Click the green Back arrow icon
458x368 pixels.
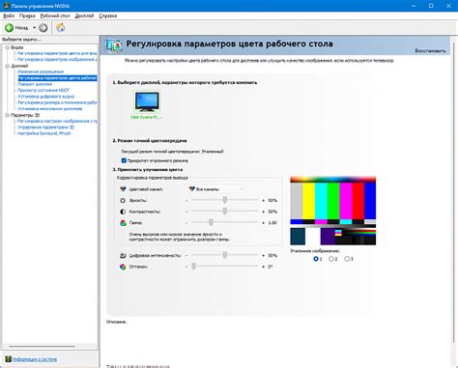(x=9, y=28)
